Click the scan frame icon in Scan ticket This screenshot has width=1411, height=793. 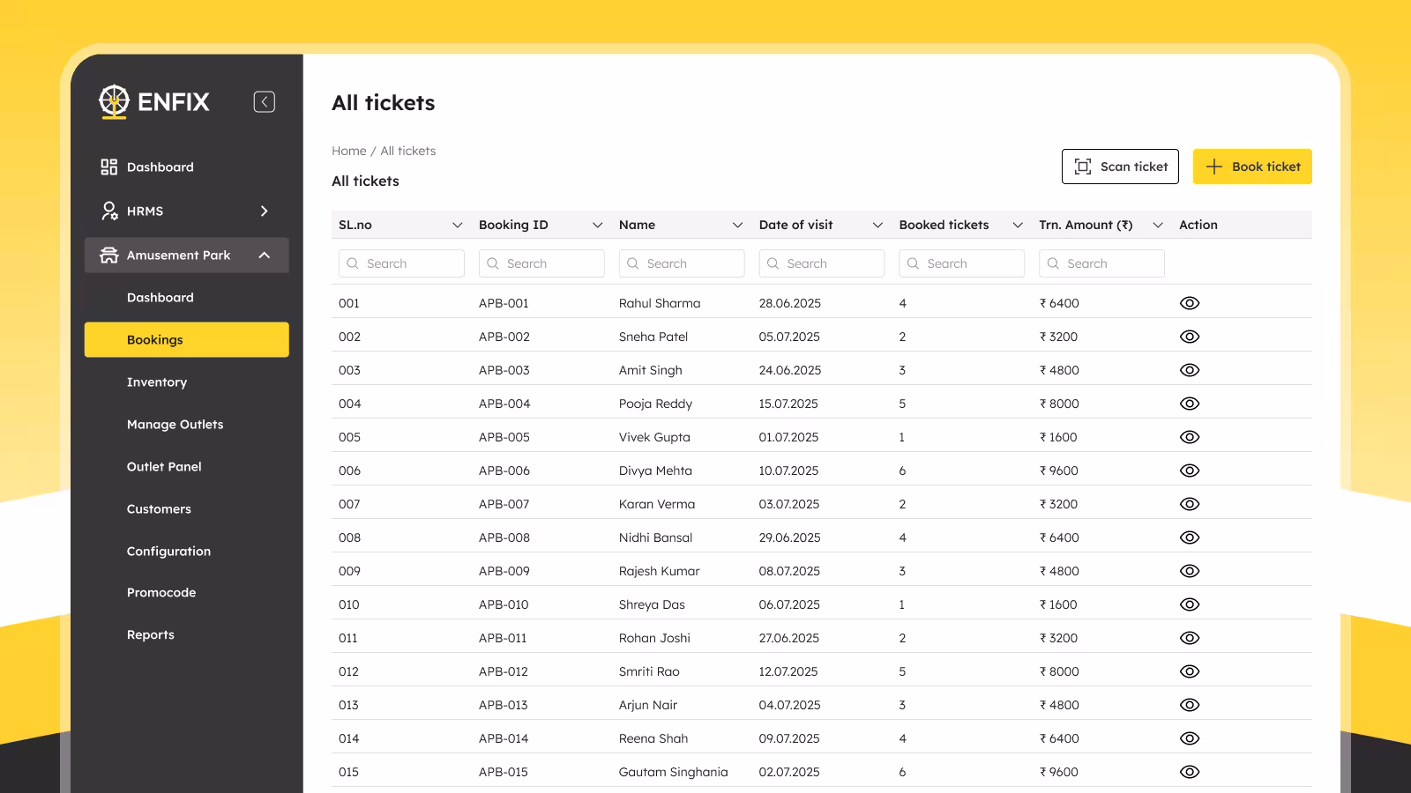1083,167
